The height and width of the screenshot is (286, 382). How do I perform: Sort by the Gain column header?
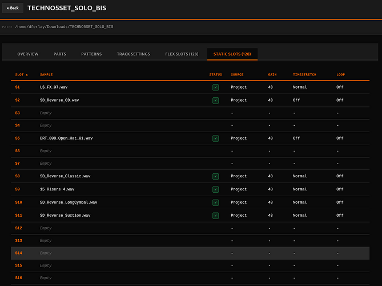pos(272,74)
